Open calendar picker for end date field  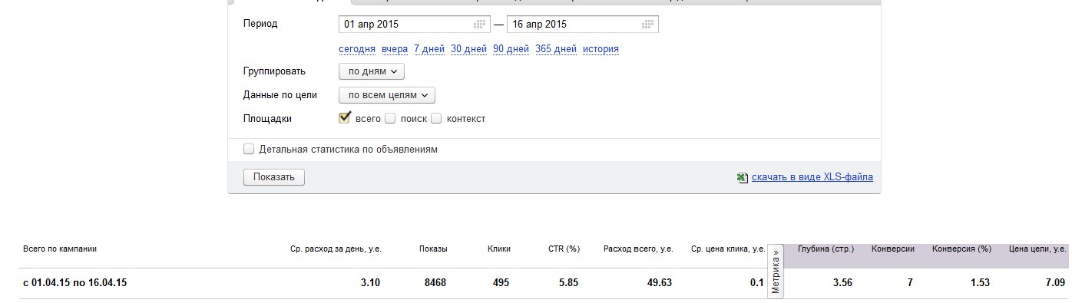(x=647, y=25)
